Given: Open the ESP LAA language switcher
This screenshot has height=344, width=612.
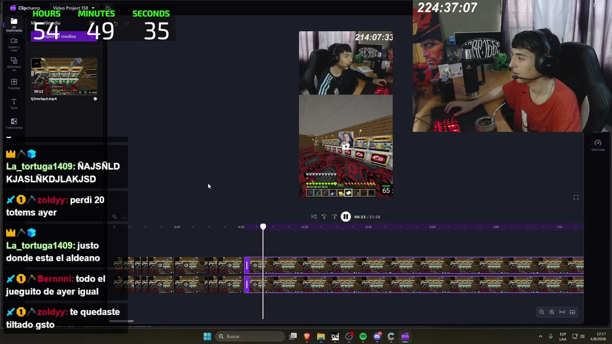Looking at the screenshot, I should pyautogui.click(x=563, y=336).
